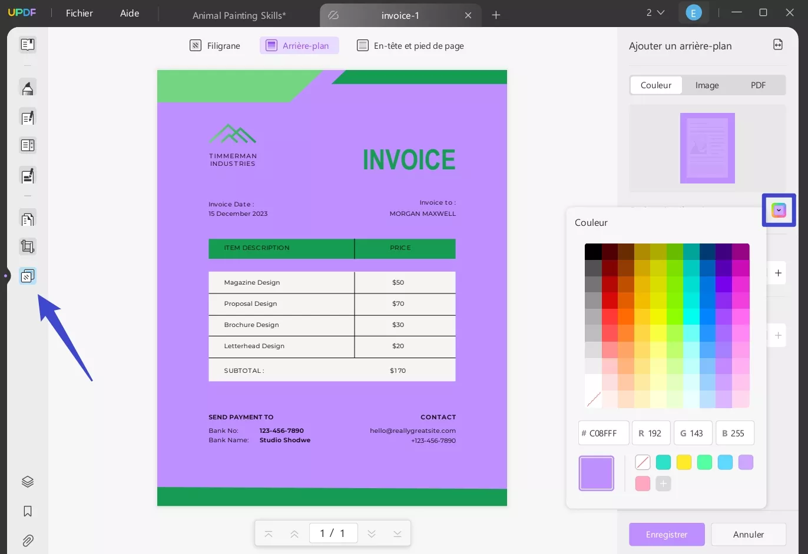Open the window count dropdown showing 2

click(x=655, y=12)
